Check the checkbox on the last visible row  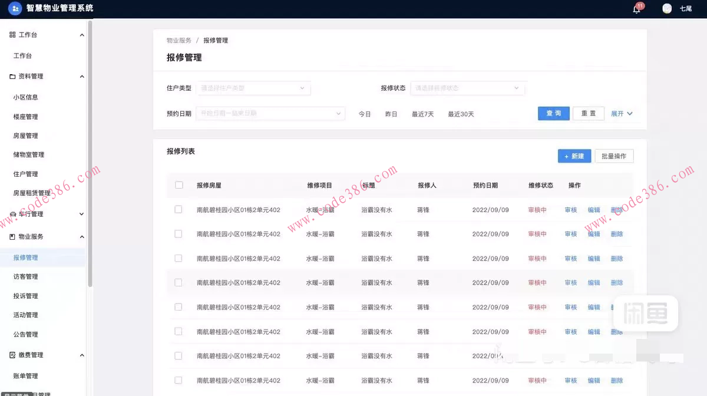(x=179, y=380)
